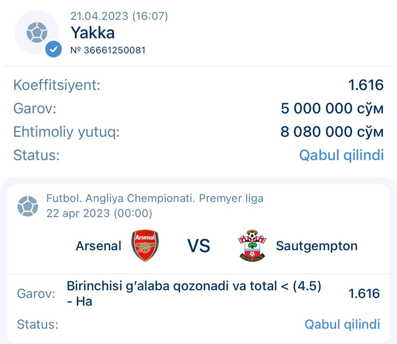Tap the Koeffitsiyent value 1.616 at top
The width and height of the screenshot is (397, 344).
pyautogui.click(x=366, y=85)
